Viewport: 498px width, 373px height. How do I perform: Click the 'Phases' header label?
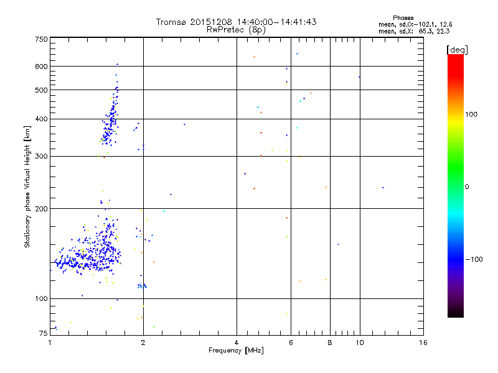(x=403, y=18)
